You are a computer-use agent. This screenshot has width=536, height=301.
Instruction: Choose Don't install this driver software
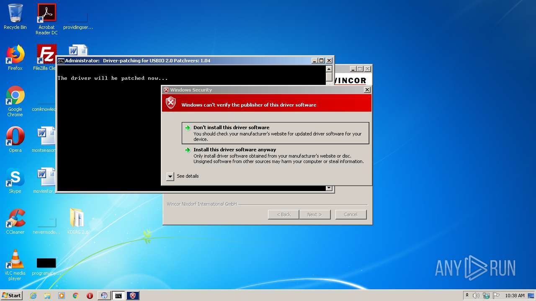pyautogui.click(x=276, y=133)
